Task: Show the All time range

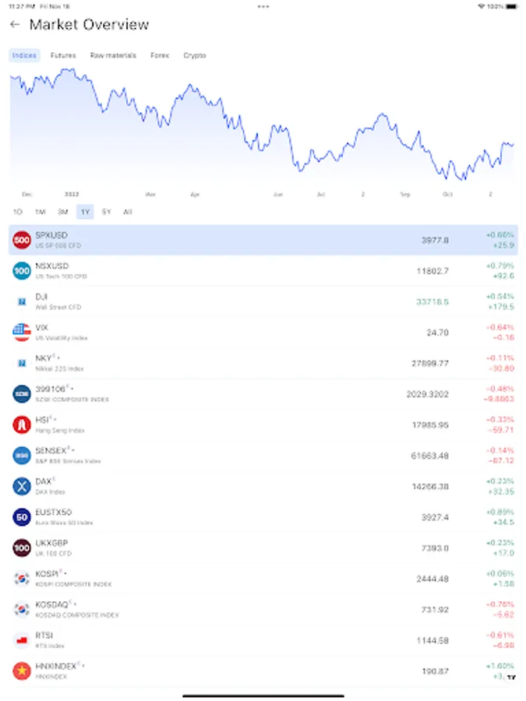Action: pos(128,212)
